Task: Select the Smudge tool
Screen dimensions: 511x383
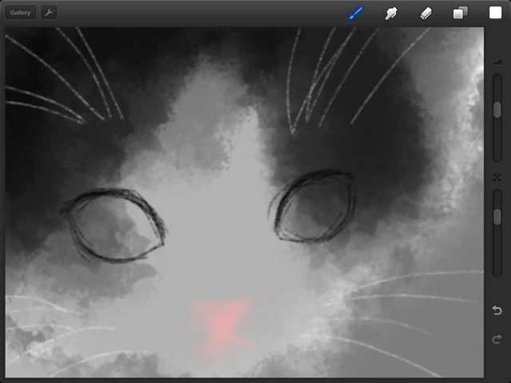Action: (x=390, y=13)
